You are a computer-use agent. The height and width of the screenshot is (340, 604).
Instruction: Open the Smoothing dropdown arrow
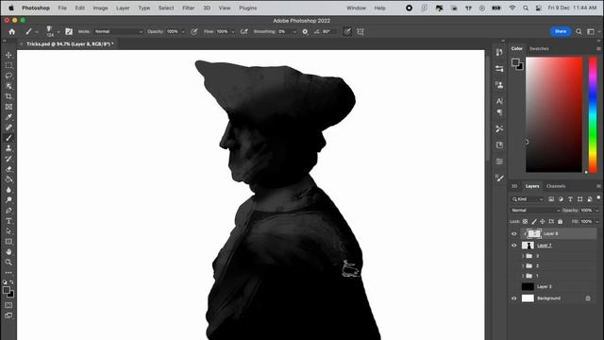(294, 32)
